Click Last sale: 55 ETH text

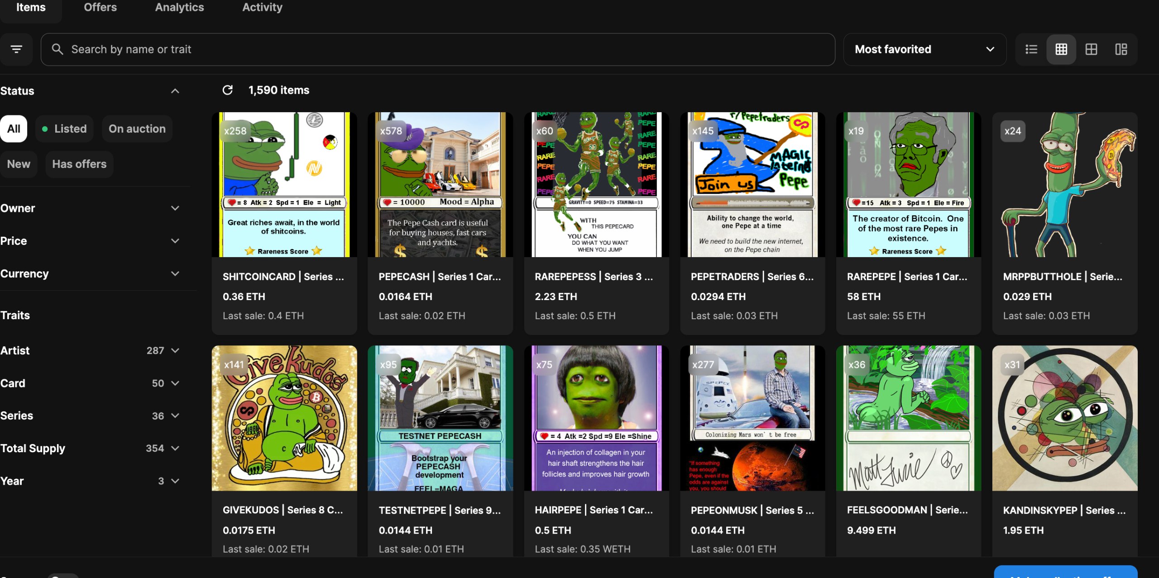[886, 315]
